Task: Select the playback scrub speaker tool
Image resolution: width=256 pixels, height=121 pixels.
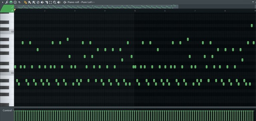Action: (x=59, y=2)
